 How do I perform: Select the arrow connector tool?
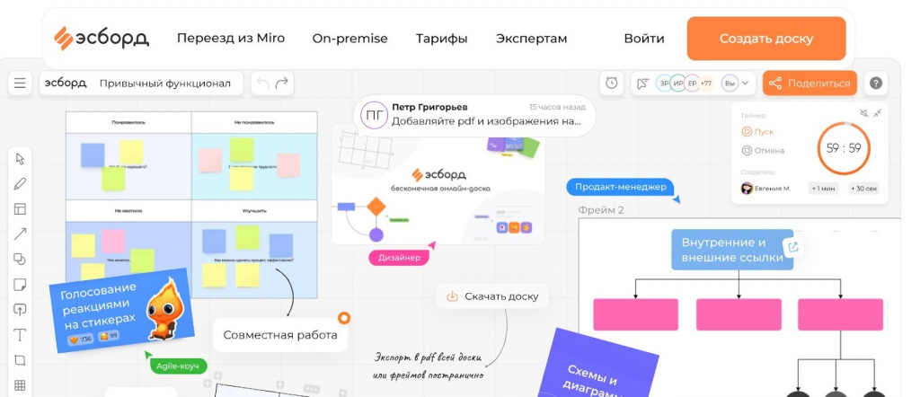(20, 234)
